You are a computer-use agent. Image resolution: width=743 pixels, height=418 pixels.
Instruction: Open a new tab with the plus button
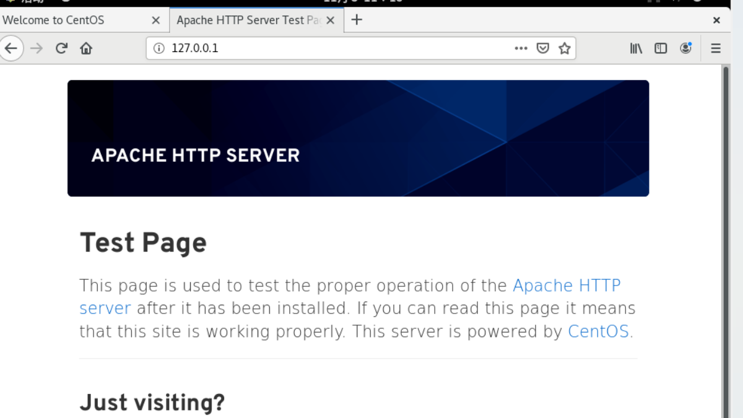357,20
